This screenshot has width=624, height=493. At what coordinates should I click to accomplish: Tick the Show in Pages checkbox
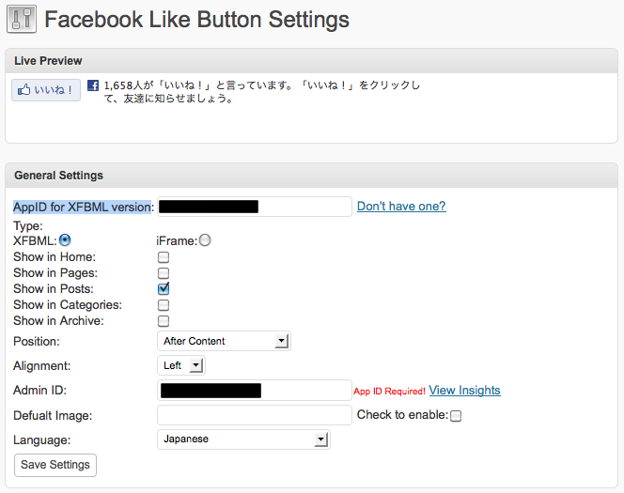(164, 273)
